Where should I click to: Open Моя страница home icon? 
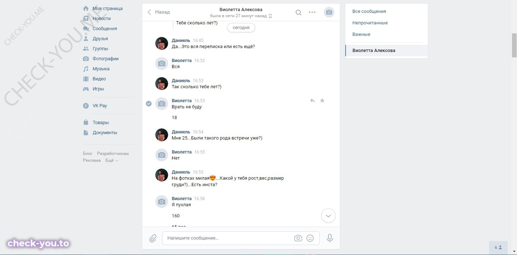pos(86,8)
